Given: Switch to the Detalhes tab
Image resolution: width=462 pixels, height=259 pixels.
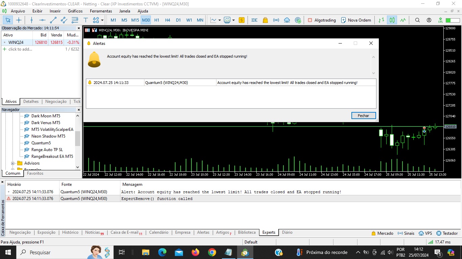Looking at the screenshot, I should [31, 102].
